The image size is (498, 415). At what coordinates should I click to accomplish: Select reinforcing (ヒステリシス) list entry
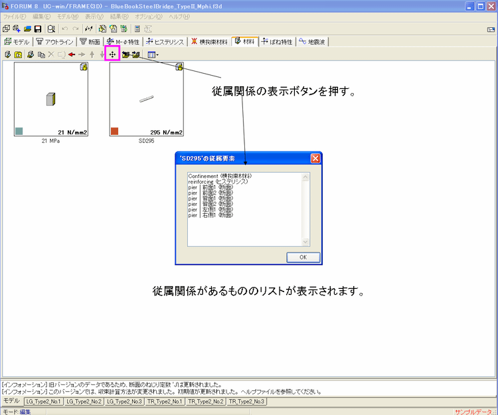218,182
